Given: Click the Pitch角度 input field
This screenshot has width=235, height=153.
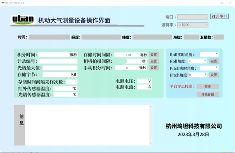Looking at the screenshot, I should point(196,75).
